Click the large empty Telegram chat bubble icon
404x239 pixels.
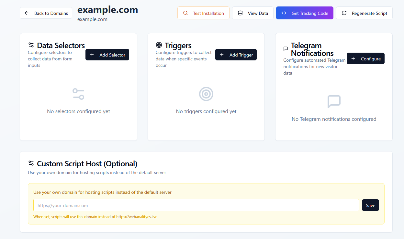(x=334, y=102)
